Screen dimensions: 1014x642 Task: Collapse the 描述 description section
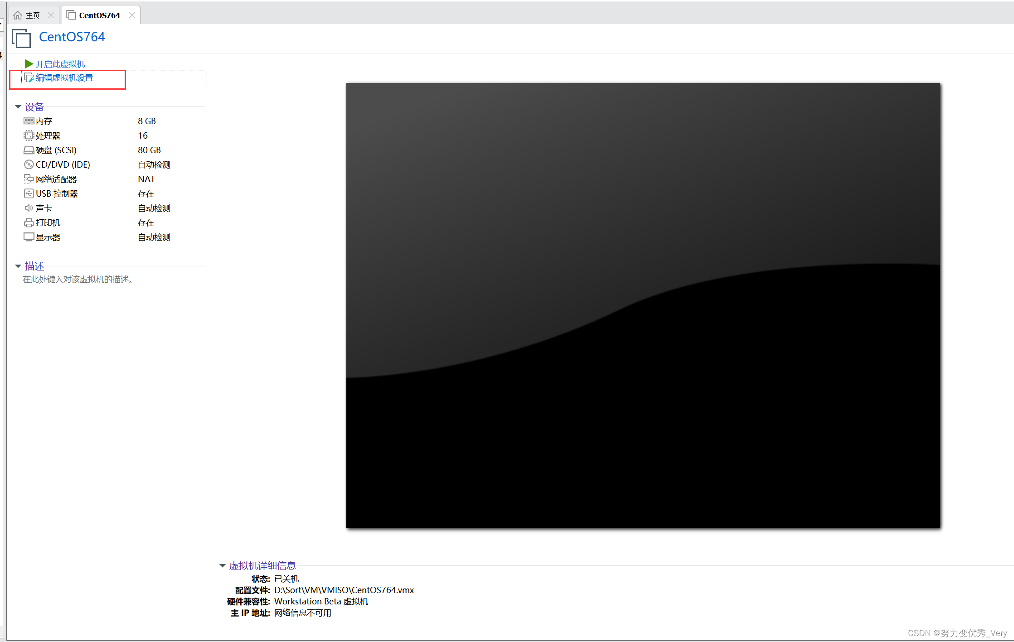pyautogui.click(x=18, y=266)
